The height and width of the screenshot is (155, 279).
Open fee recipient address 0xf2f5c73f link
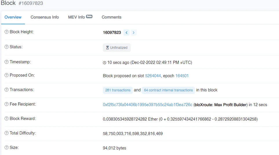147,105
